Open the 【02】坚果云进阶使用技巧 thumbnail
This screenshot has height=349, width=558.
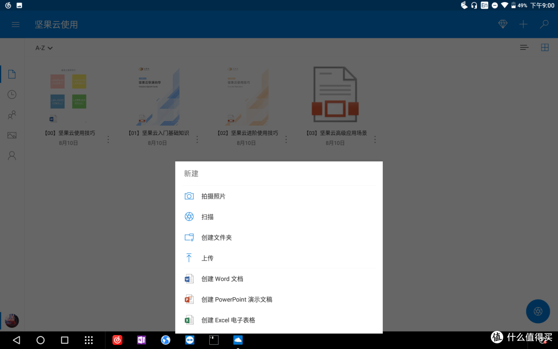point(246,96)
